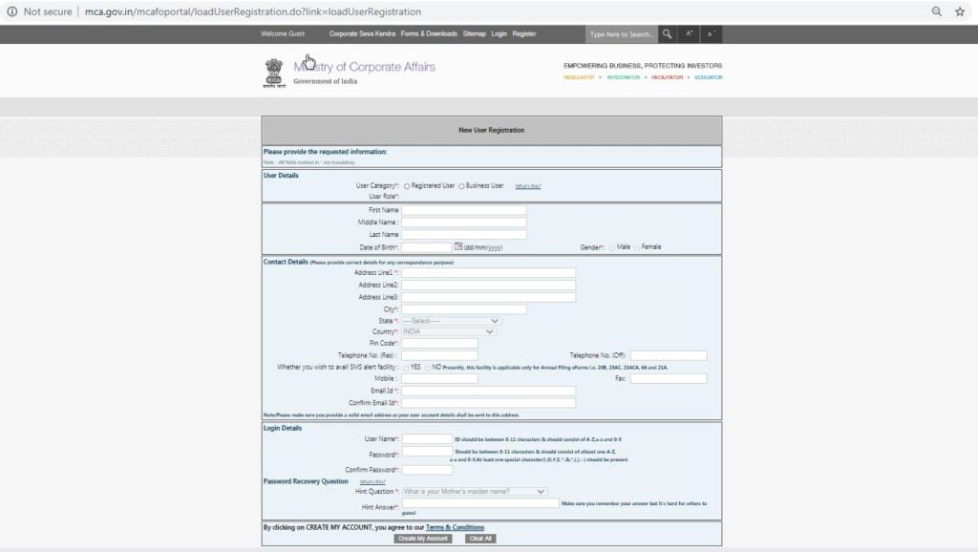Click the Hint Answer field

point(480,503)
